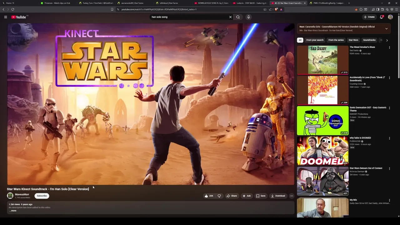The width and height of the screenshot is (400, 225).
Task: Open menu for The Weed Smoker's Blues
Action: point(389,47)
